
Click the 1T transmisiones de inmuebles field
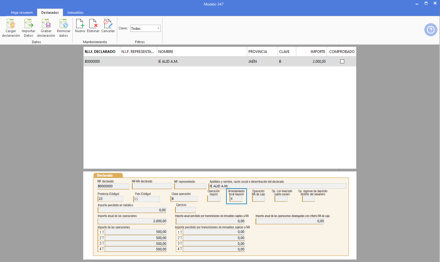(x=214, y=232)
